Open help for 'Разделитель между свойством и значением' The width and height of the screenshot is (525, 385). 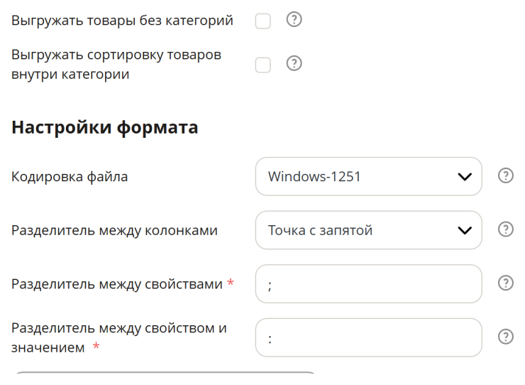click(x=506, y=337)
